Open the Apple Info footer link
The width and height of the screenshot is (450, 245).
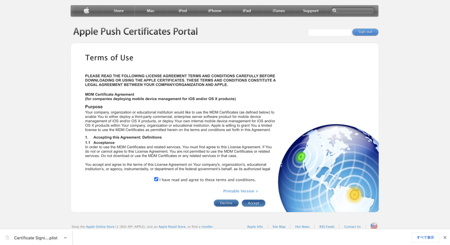[255, 227]
